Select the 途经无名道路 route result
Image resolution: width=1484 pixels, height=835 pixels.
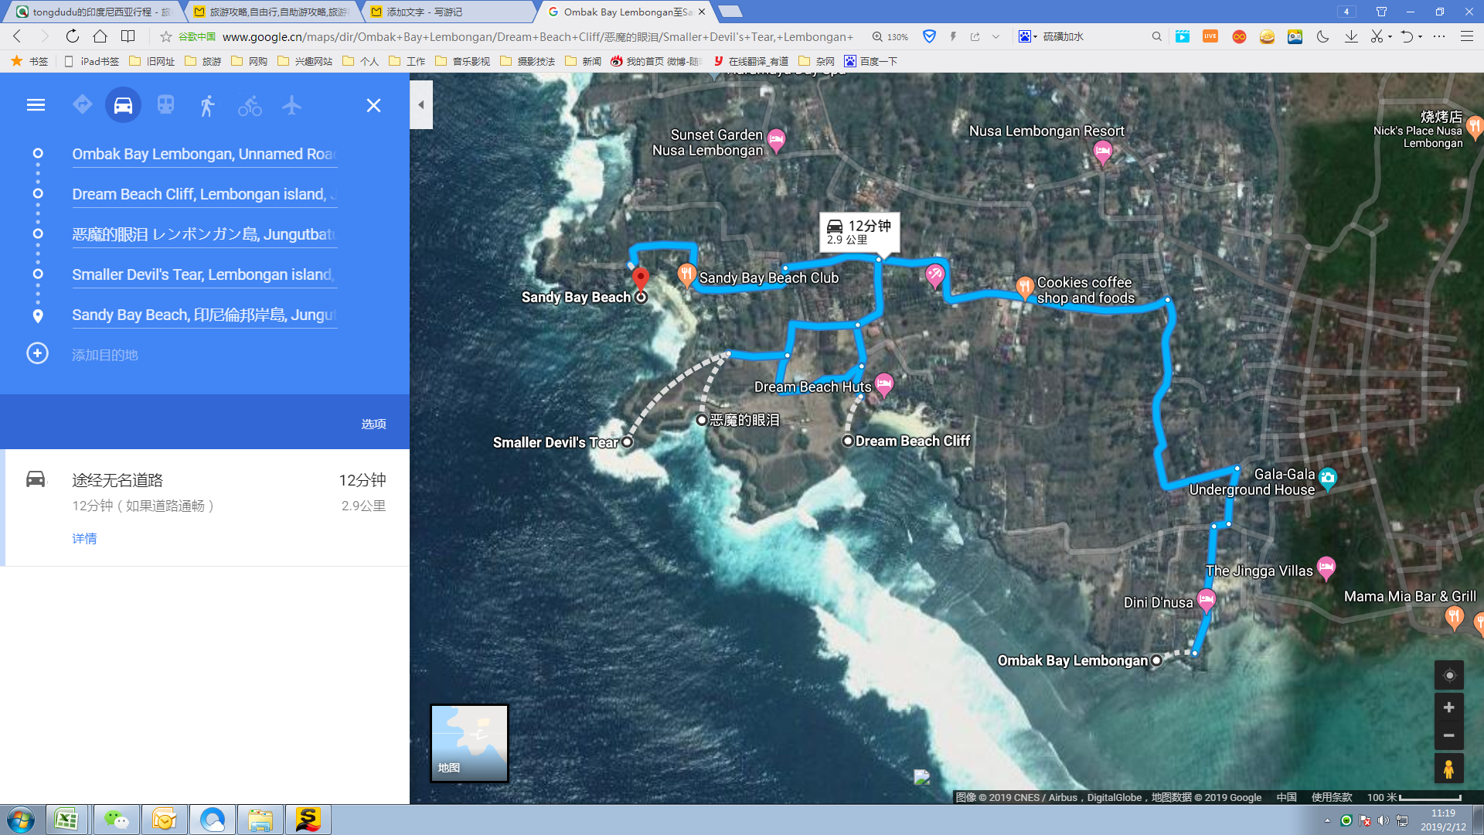[206, 507]
